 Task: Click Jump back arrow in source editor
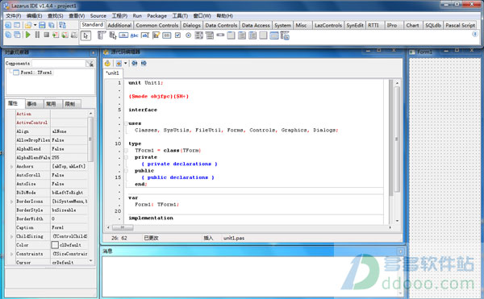point(135,63)
